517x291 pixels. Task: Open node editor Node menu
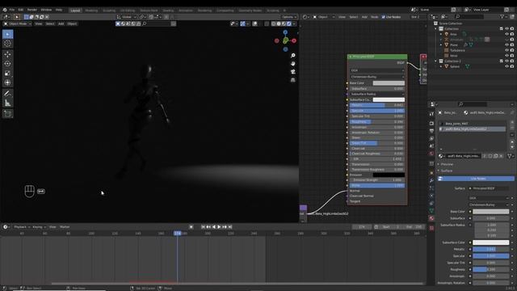[x=374, y=17]
